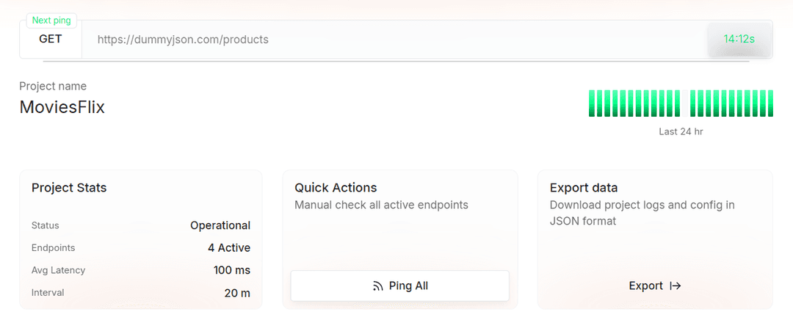Screen dimensions: 793x331
Task: Click the empty gray uptime bar
Action: click(x=685, y=103)
